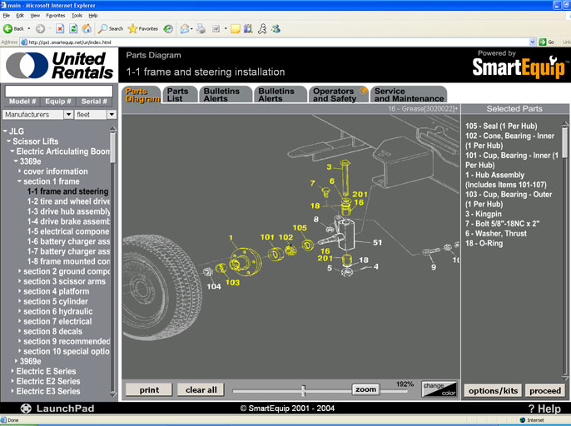Expand the cover information node
Image resolution: width=571 pixels, height=426 pixels.
point(20,171)
